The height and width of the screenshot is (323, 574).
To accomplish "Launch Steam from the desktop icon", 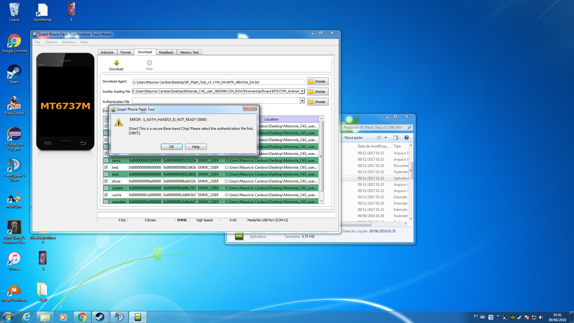I will tap(14, 75).
